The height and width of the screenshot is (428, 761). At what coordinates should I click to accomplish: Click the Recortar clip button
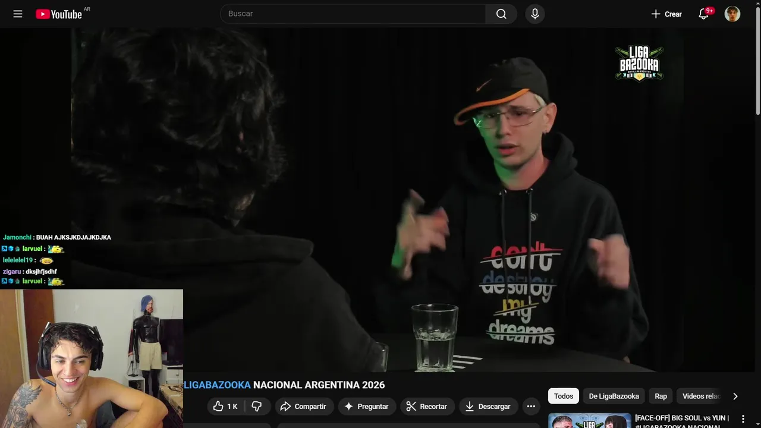click(427, 406)
